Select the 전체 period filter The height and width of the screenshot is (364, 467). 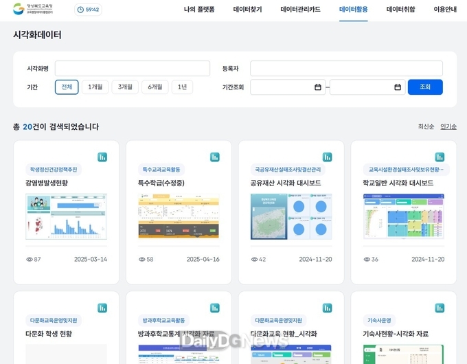click(x=67, y=87)
